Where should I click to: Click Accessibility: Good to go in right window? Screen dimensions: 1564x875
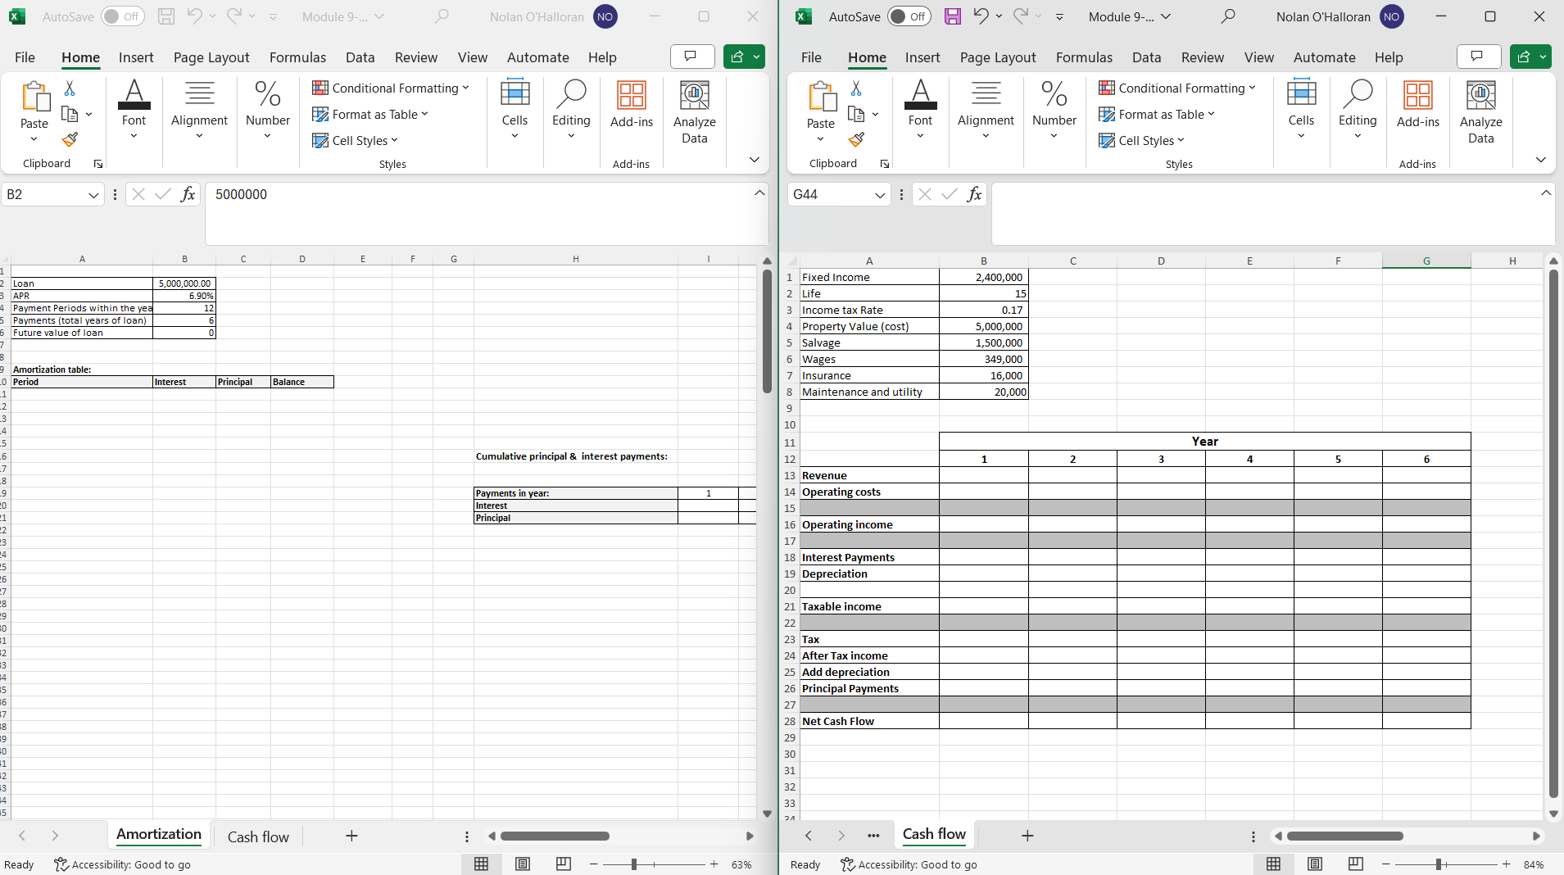pos(909,864)
